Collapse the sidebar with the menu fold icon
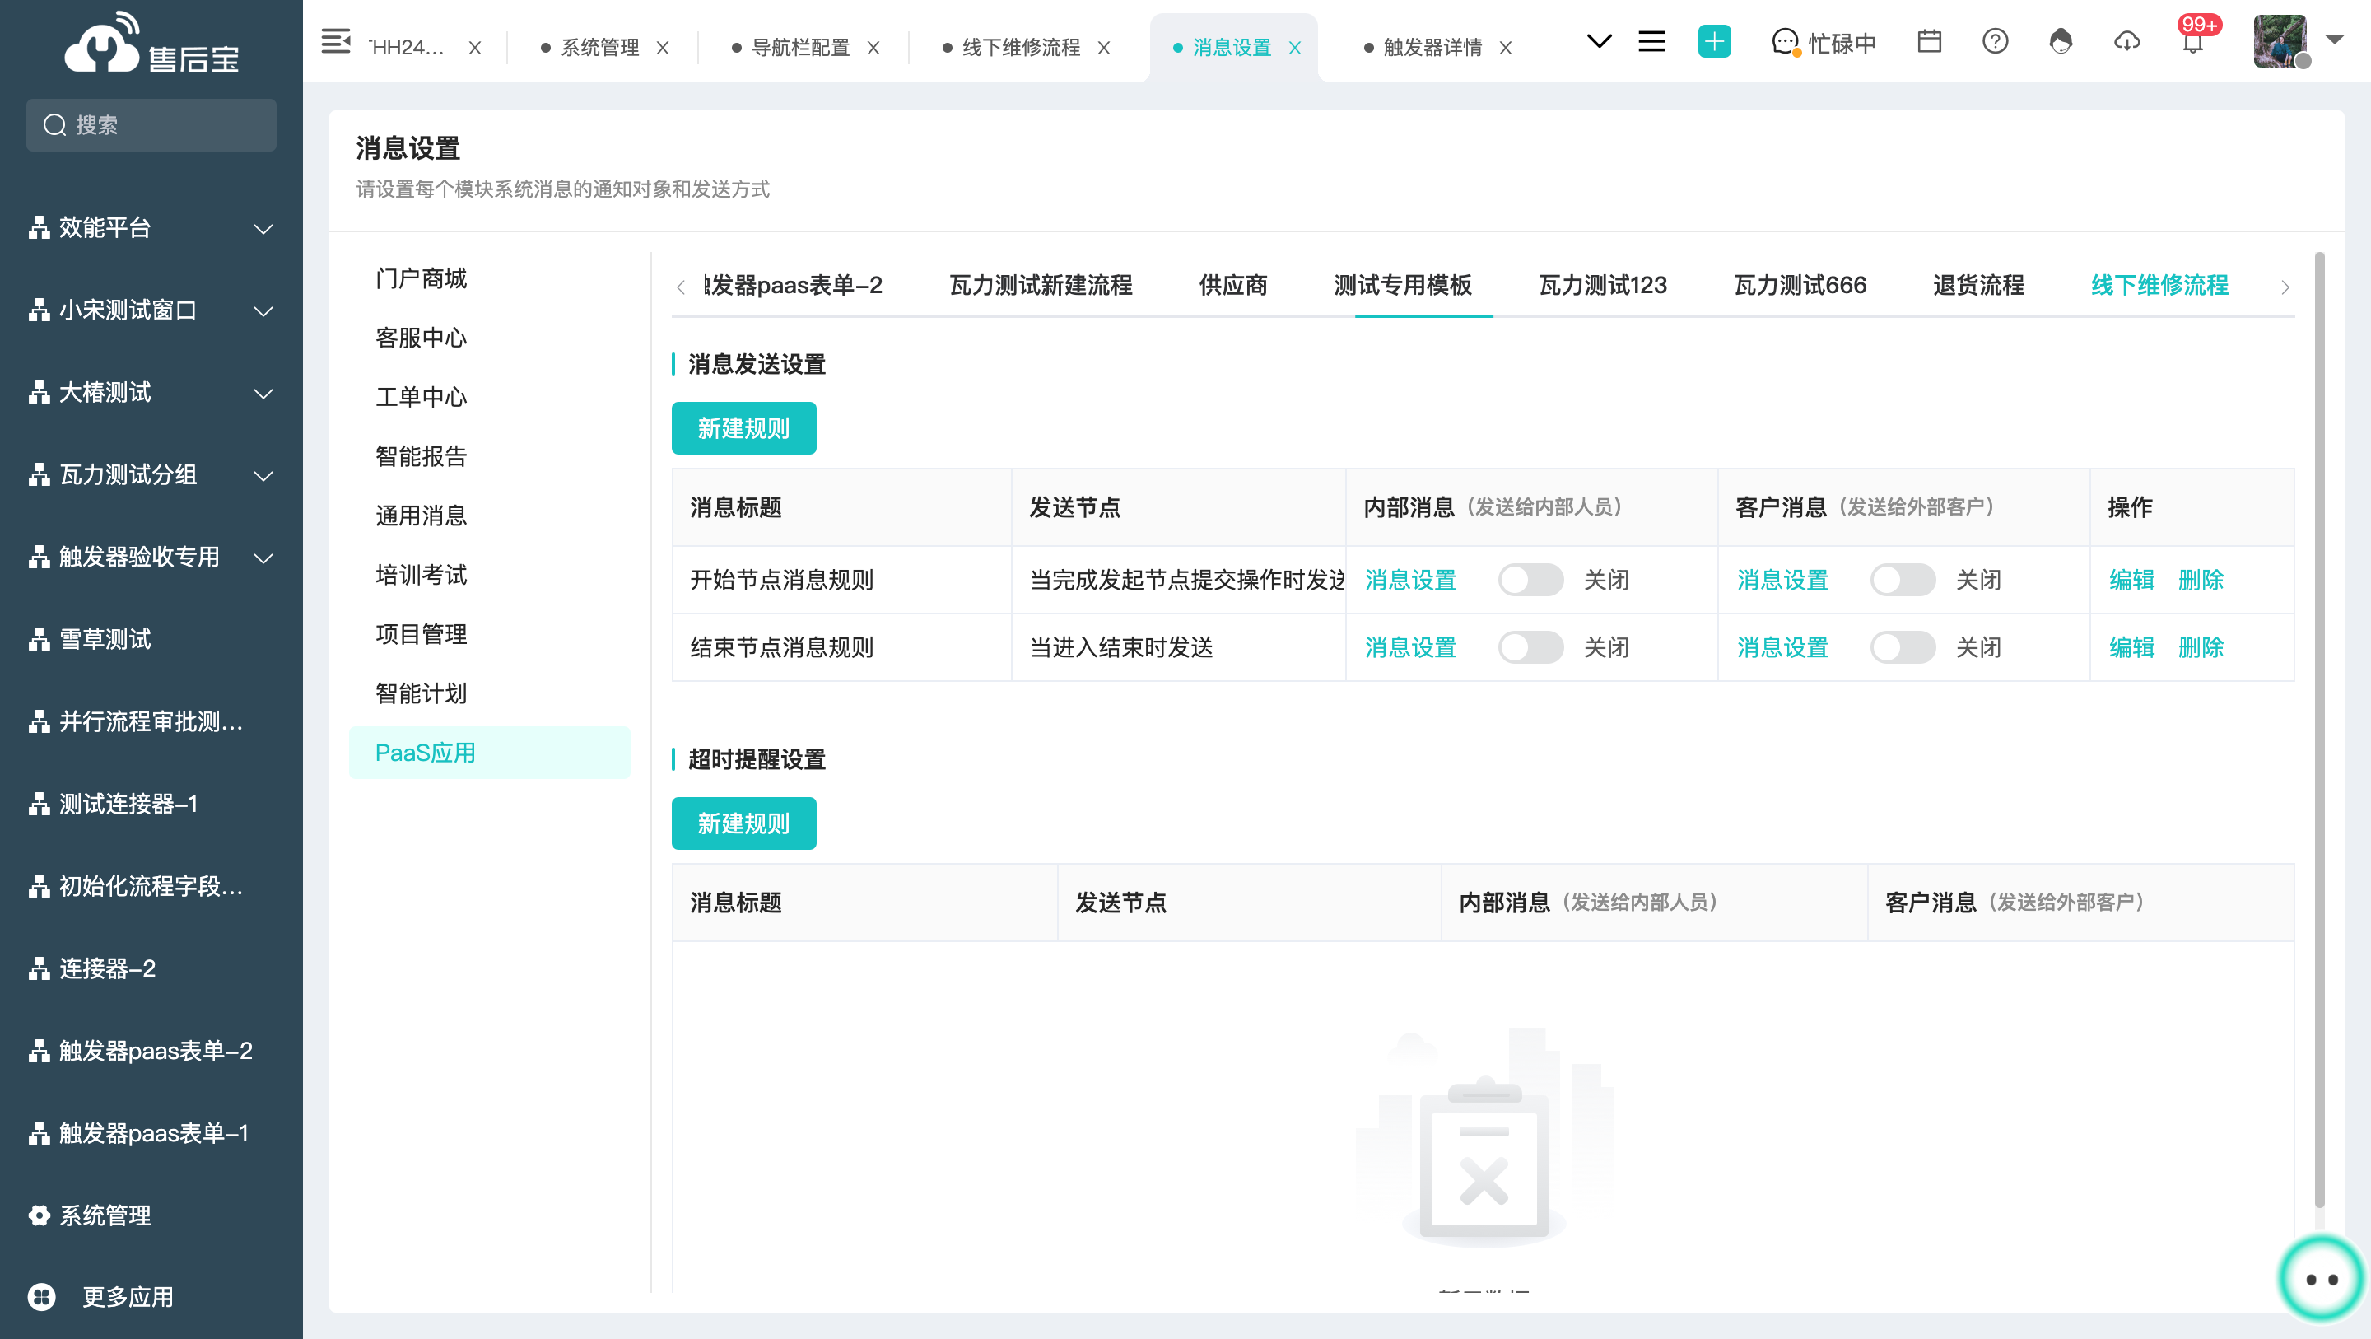The height and width of the screenshot is (1339, 2371). pyautogui.click(x=335, y=41)
